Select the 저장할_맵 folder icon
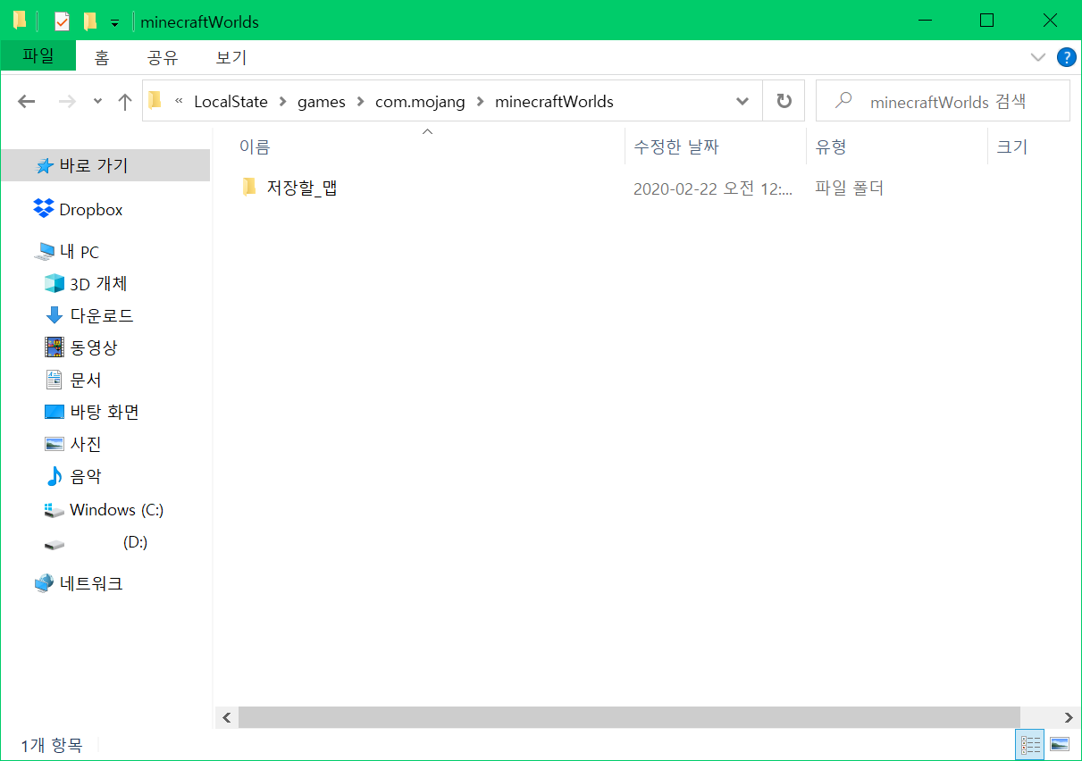 point(249,188)
